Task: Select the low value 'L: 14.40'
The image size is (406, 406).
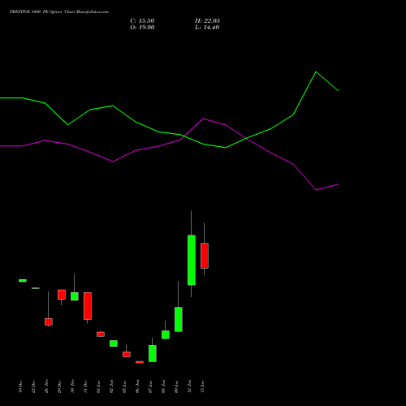Action: tap(207, 28)
